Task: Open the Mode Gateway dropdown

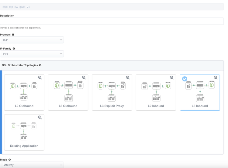Action: tap(32, 165)
